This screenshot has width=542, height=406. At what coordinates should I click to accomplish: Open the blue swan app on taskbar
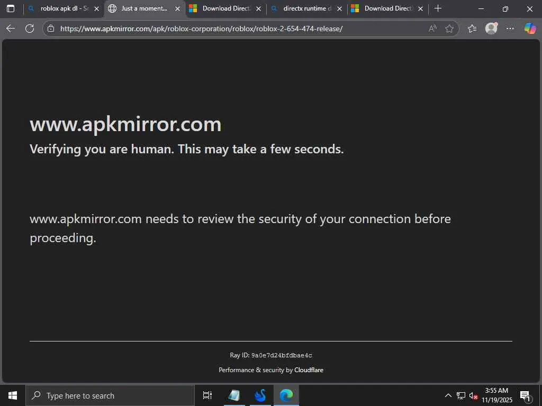click(260, 395)
